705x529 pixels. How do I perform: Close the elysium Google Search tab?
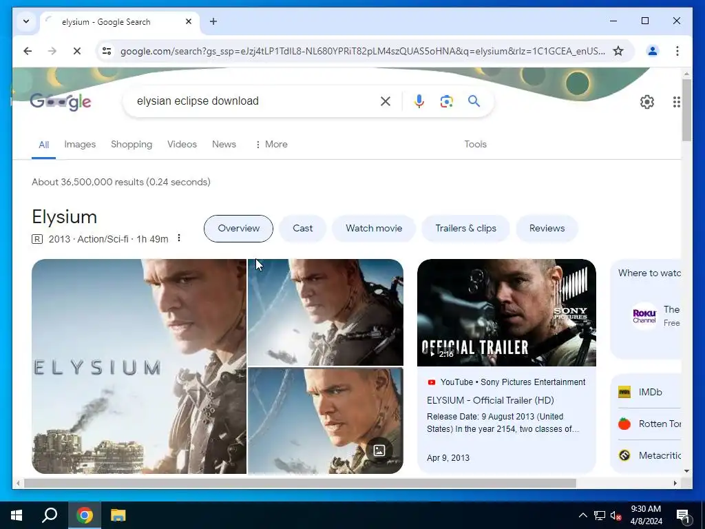(189, 21)
